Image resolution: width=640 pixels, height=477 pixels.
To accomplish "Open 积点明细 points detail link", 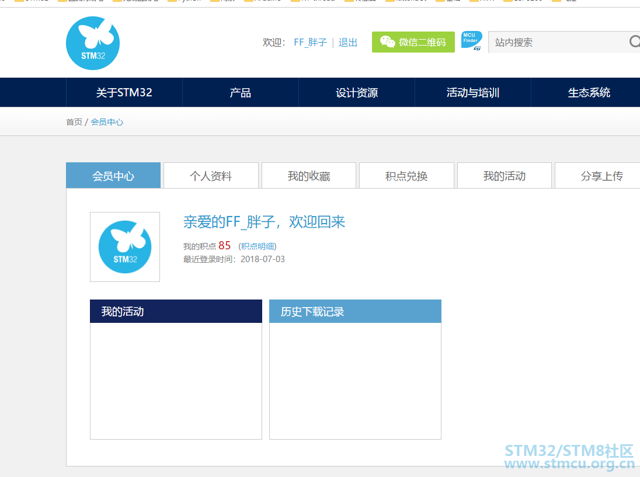I will (258, 246).
